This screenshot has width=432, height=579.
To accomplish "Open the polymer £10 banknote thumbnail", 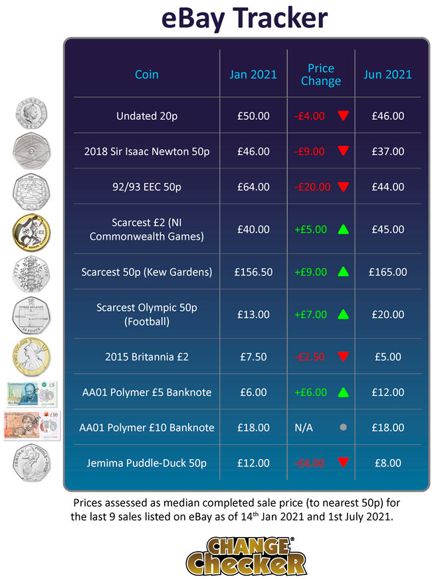I will coord(32,425).
